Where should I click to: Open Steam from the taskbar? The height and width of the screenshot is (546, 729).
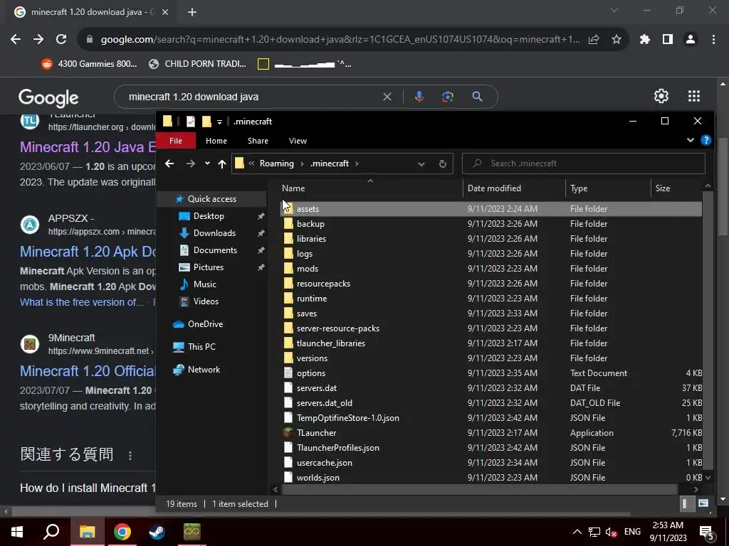pyautogui.click(x=157, y=532)
